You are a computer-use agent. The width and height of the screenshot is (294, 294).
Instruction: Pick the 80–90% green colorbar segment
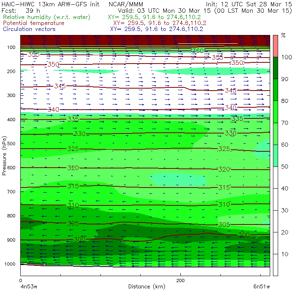tap(275, 90)
